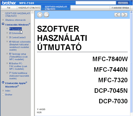Select the SZOFTVER HASZNÁLATI ÚTMUTATÓ tab

56,8
